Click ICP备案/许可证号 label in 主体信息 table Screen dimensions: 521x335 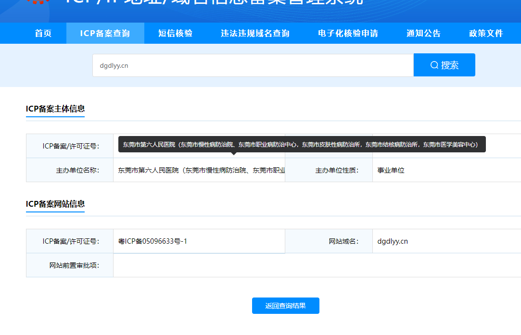click(x=70, y=146)
